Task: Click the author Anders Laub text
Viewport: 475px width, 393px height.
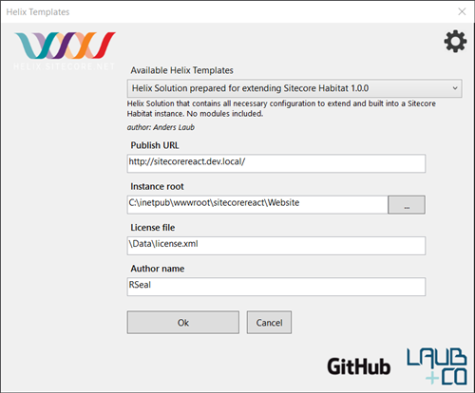Action: point(161,127)
